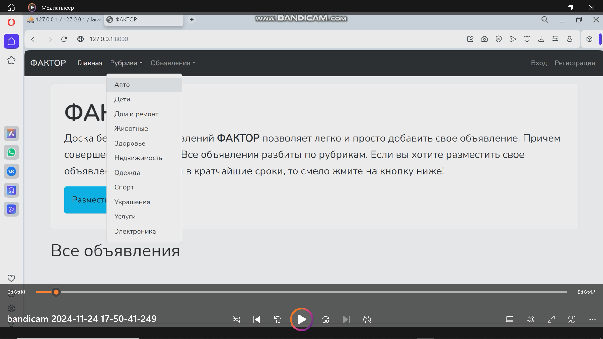Open media player more options menu

pyautogui.click(x=593, y=320)
